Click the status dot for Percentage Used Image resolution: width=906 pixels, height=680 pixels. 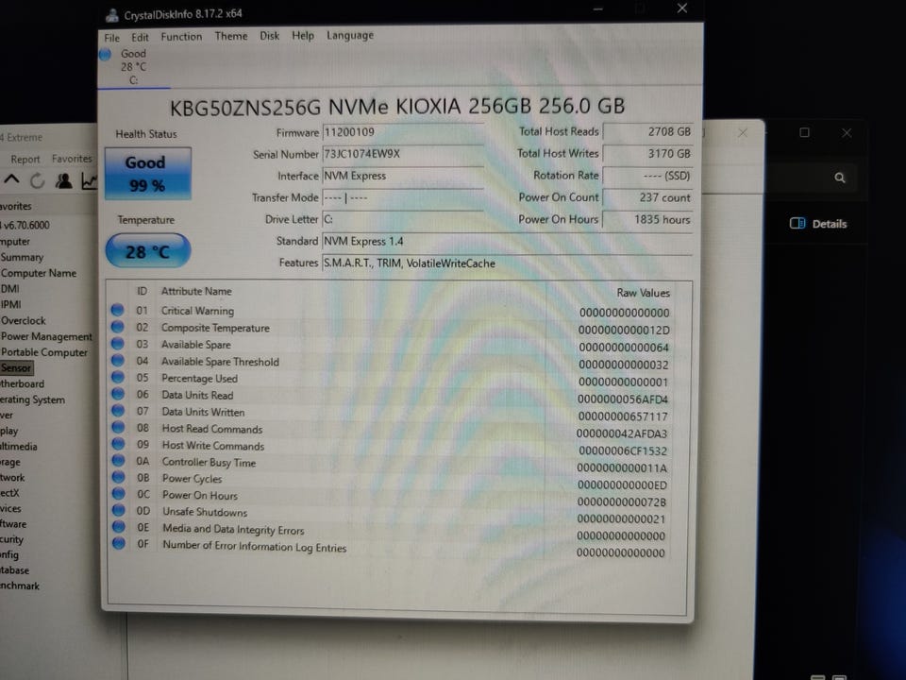[118, 378]
